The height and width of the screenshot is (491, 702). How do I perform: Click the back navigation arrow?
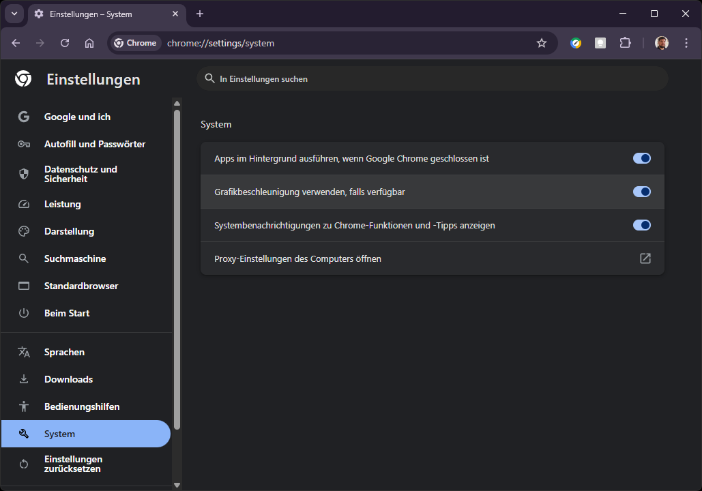pyautogui.click(x=16, y=43)
